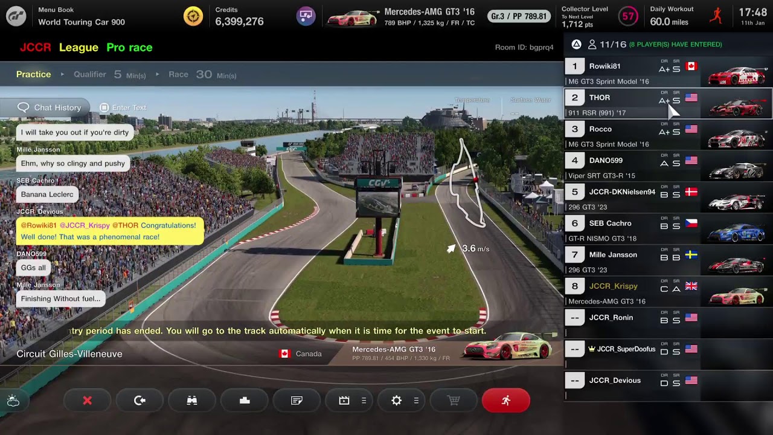
Task: Click the red X exit button
Action: click(x=88, y=401)
